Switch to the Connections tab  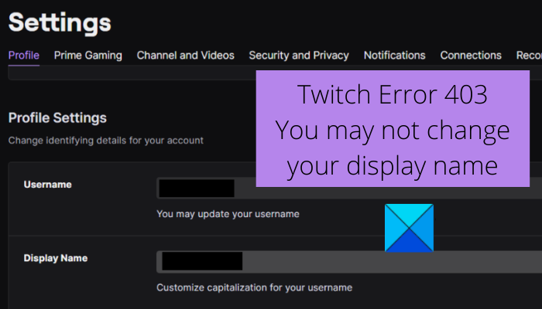coord(471,56)
